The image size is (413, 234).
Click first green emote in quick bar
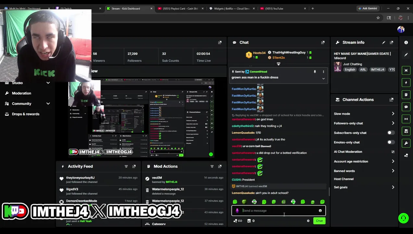[x=235, y=202]
